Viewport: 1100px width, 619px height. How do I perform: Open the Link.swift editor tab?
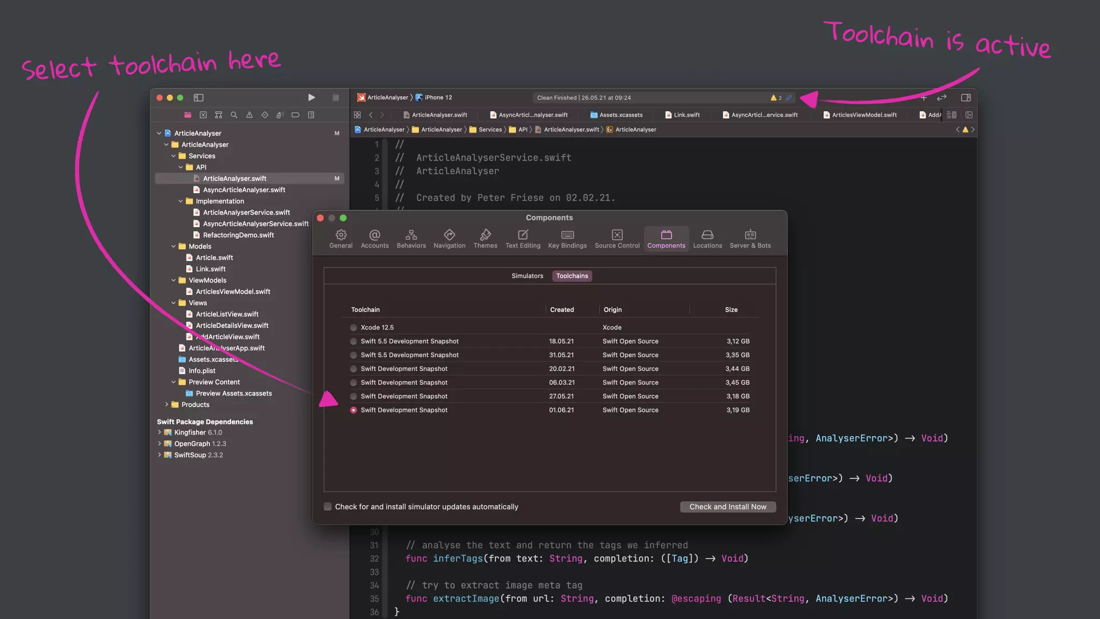point(682,115)
